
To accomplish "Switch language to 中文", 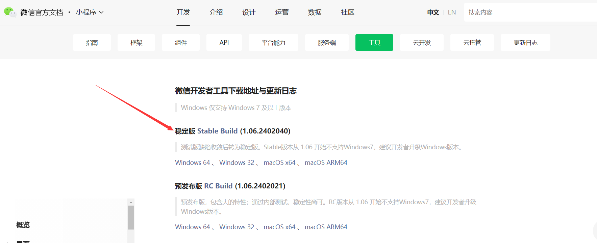I will coord(433,12).
